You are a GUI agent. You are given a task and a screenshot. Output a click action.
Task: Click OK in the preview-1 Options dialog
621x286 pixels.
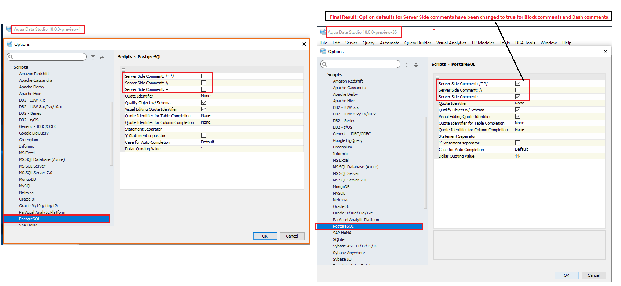(x=265, y=236)
